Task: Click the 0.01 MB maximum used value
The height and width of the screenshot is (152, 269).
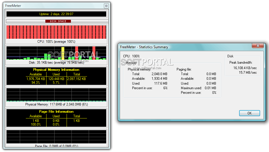Action: click(x=210, y=88)
